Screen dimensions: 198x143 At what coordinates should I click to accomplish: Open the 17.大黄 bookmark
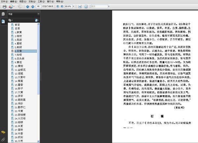click(19, 92)
